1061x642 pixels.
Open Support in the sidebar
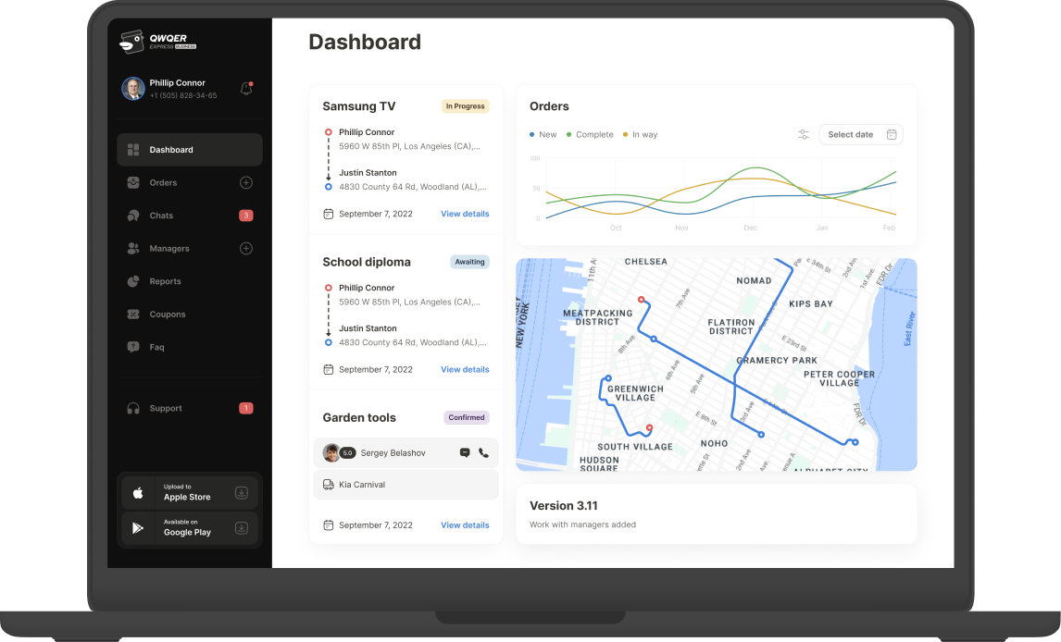(166, 409)
